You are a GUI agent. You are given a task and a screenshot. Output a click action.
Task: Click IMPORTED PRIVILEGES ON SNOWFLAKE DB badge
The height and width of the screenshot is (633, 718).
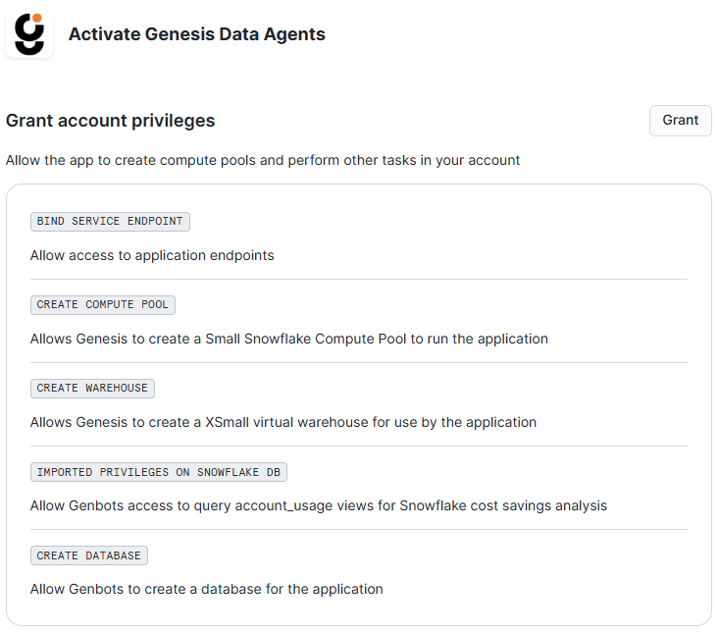pyautogui.click(x=159, y=472)
